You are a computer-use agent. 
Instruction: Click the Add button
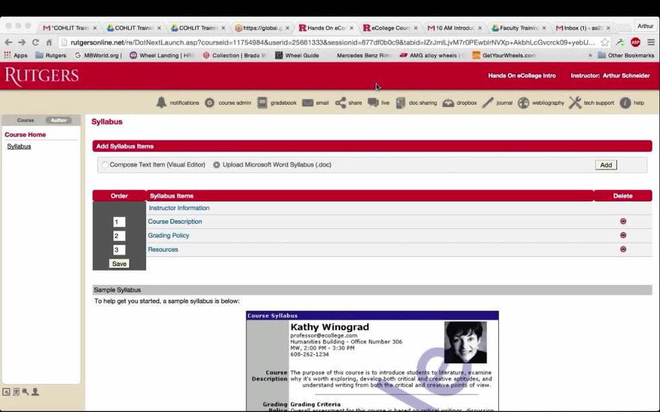point(605,165)
